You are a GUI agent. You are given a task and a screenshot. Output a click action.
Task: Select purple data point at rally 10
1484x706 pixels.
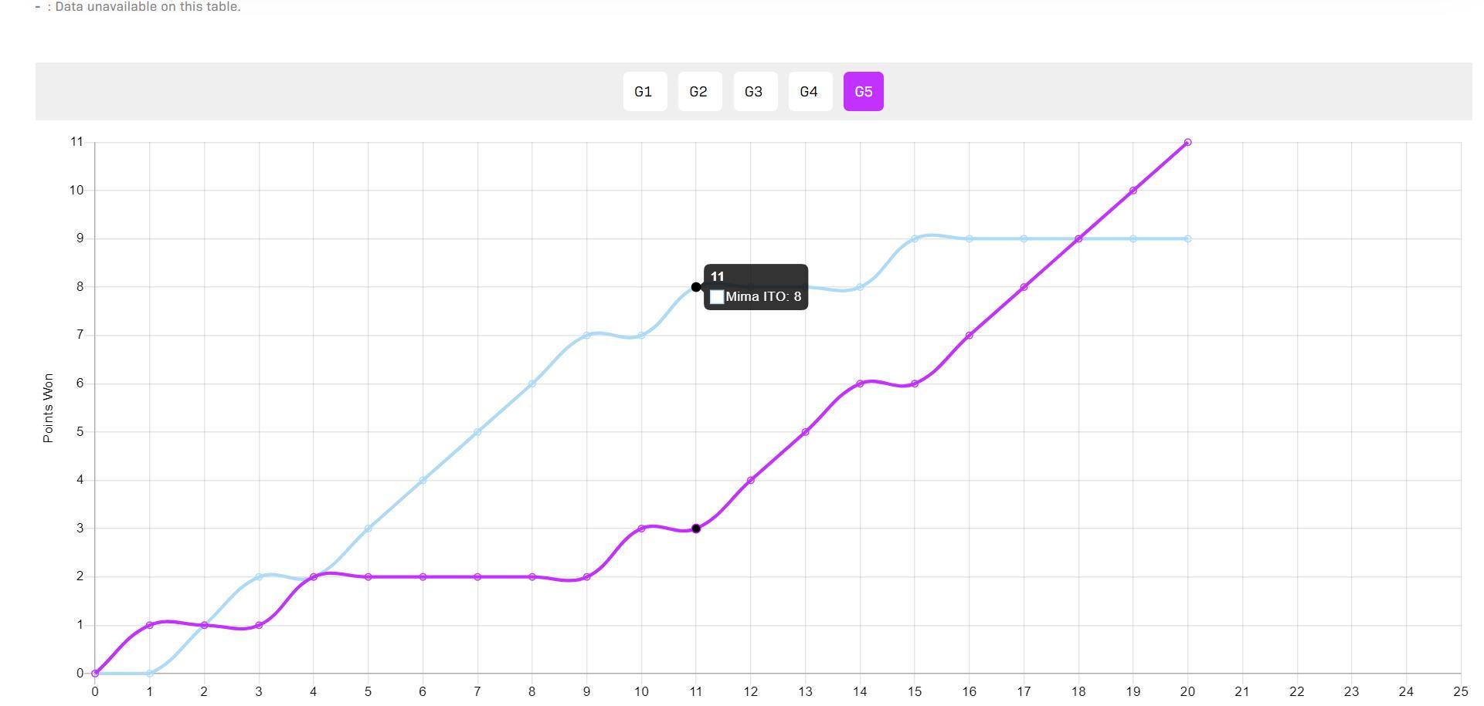pyautogui.click(x=641, y=529)
